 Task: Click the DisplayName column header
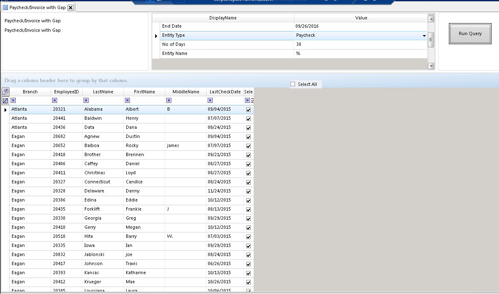click(223, 18)
